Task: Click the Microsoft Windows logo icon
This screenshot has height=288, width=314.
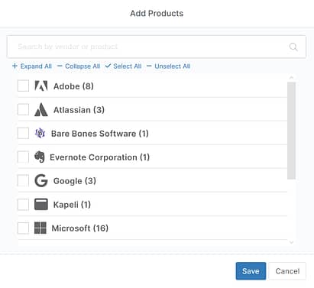Action: [x=40, y=228]
